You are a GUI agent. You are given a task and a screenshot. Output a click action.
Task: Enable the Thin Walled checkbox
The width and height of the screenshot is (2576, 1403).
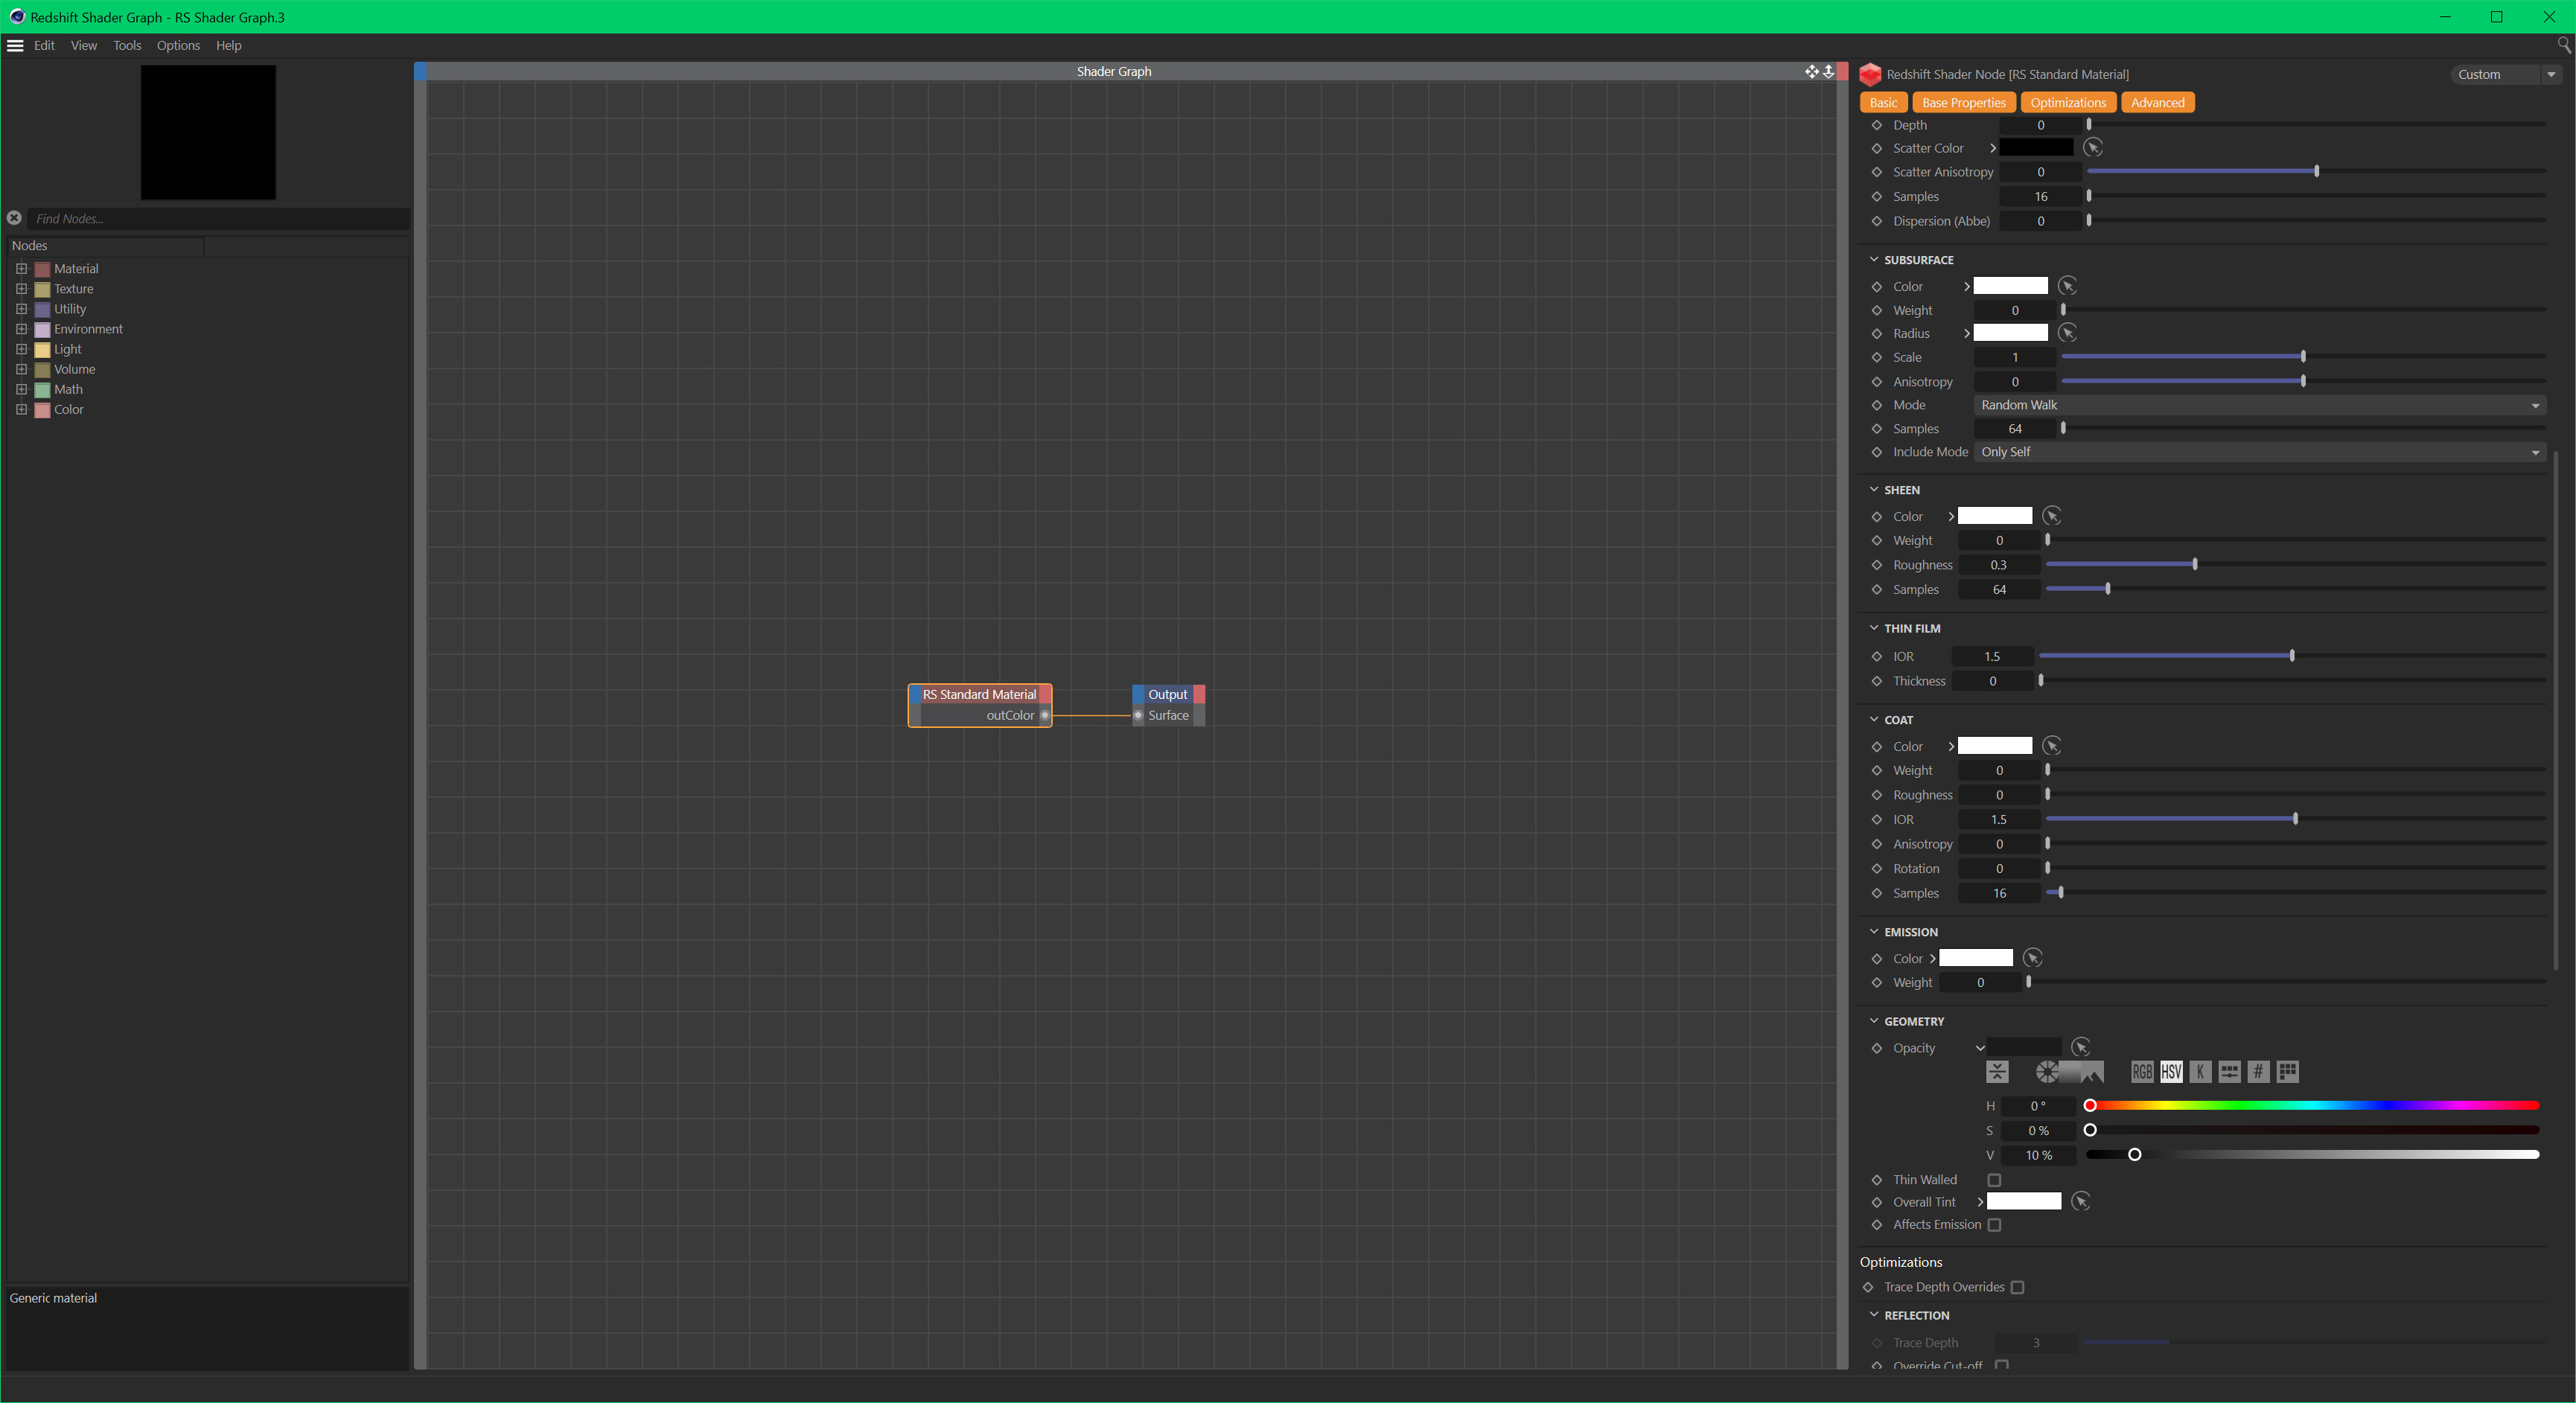point(1994,1180)
